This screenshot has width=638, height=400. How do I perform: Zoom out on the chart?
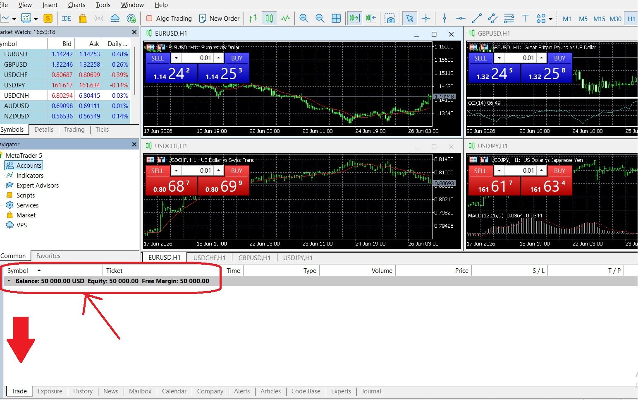(x=320, y=18)
